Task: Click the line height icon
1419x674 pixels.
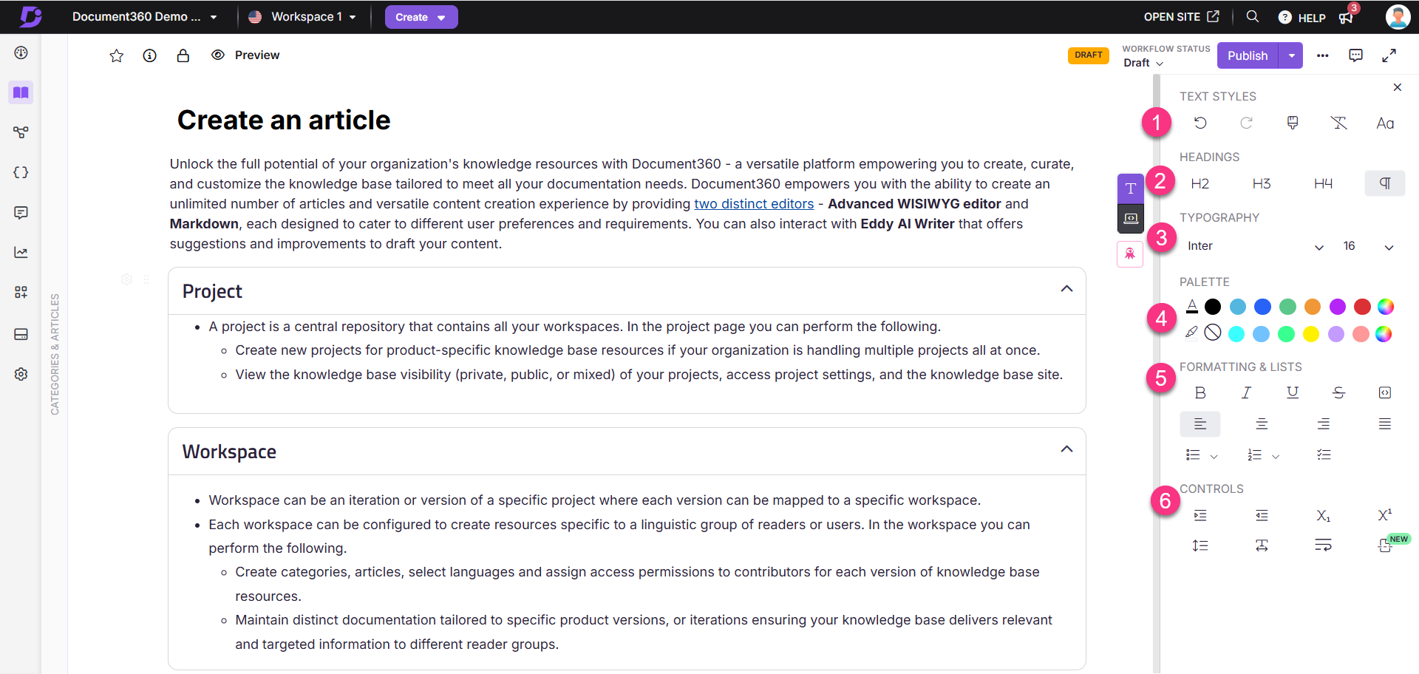Action: click(1200, 545)
